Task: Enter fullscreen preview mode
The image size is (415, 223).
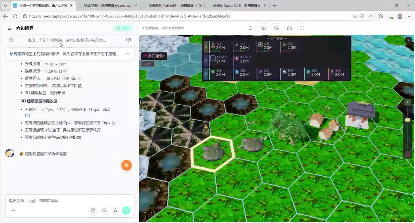Action: click(x=302, y=28)
